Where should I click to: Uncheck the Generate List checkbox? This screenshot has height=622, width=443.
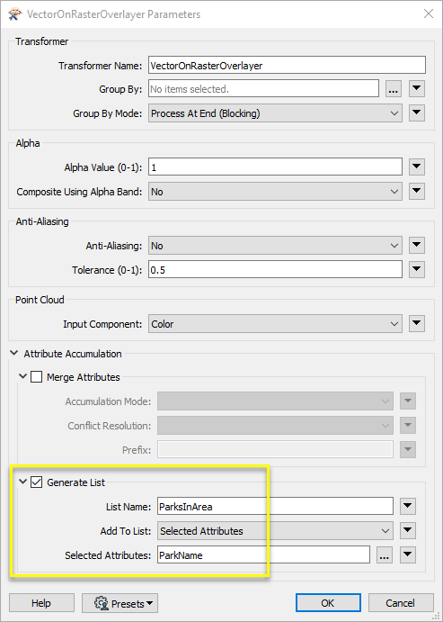pyautogui.click(x=37, y=482)
